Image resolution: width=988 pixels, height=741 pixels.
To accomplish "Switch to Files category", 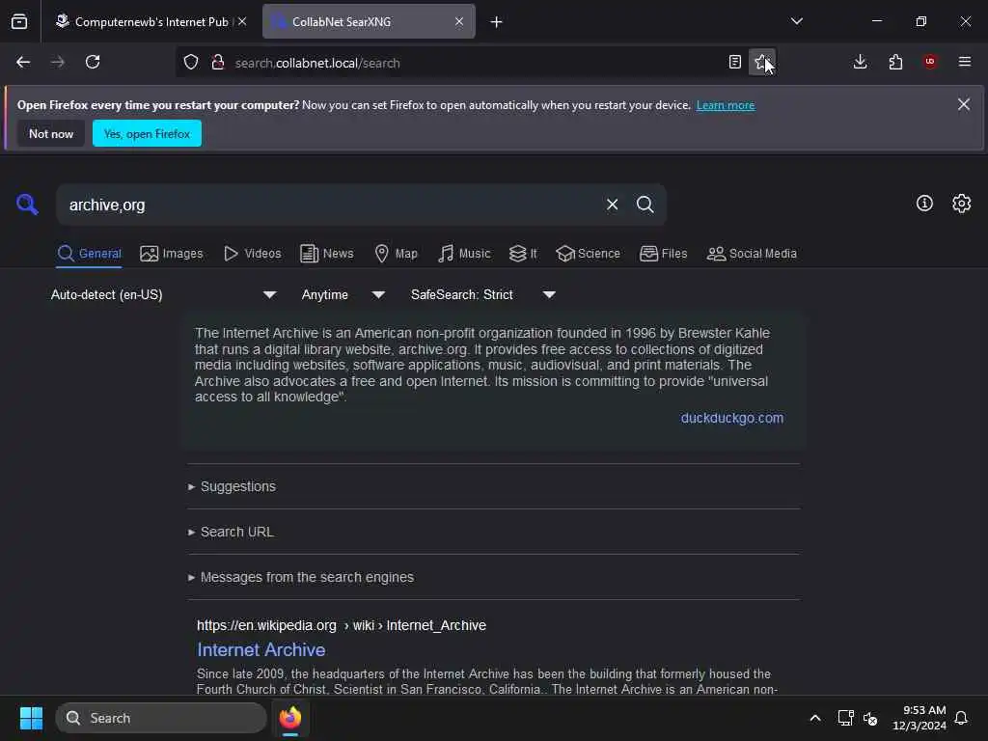I will [x=664, y=254].
